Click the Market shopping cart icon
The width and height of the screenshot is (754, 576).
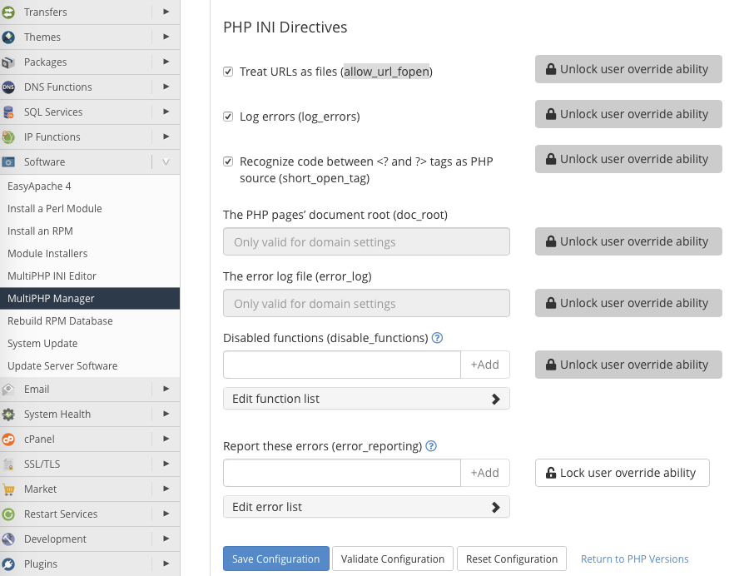8,489
